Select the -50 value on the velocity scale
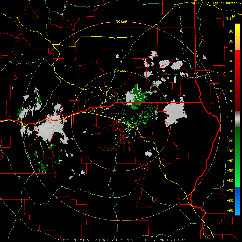 pyautogui.click(x=230, y=171)
